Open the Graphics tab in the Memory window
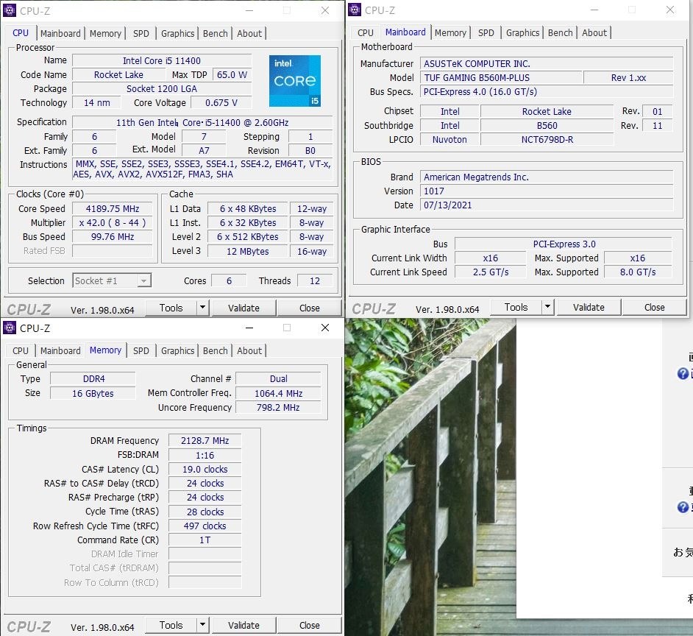 pos(178,350)
